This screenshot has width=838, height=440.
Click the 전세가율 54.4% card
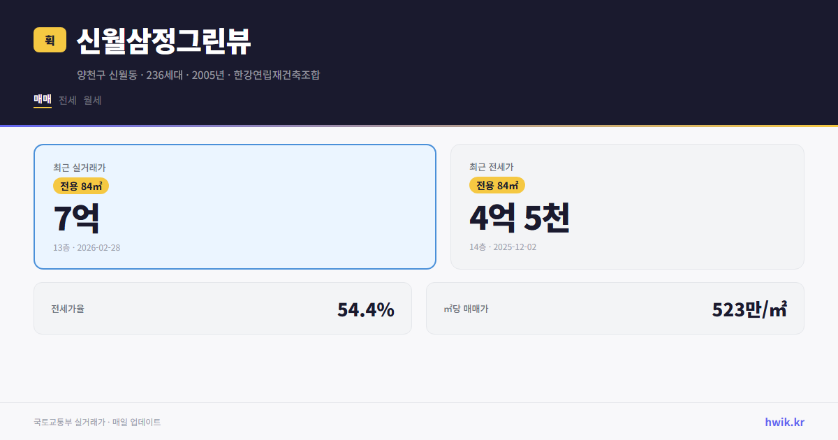pos(223,308)
